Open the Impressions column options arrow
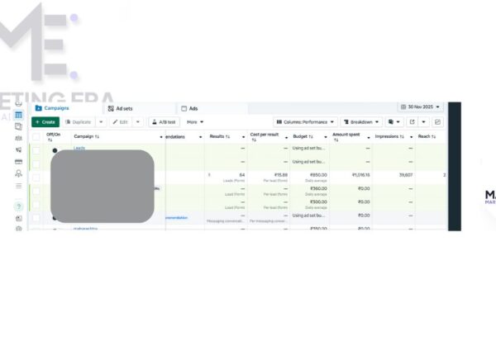This screenshot has height=346, width=496. coord(411,137)
